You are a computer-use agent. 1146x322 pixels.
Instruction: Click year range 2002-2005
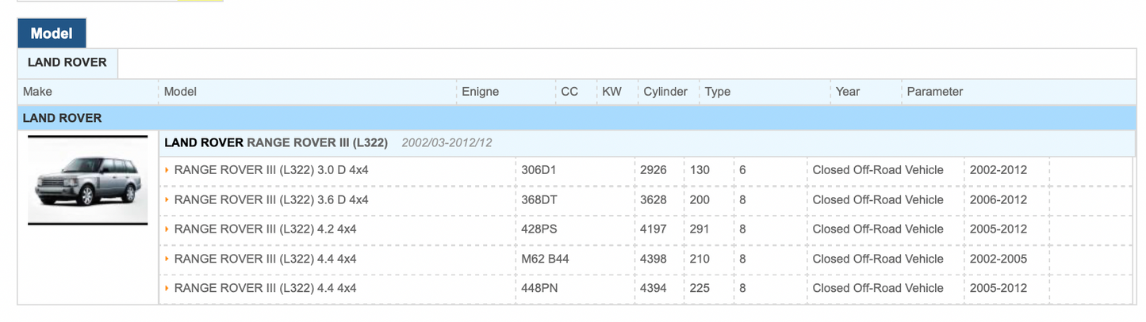[998, 259]
